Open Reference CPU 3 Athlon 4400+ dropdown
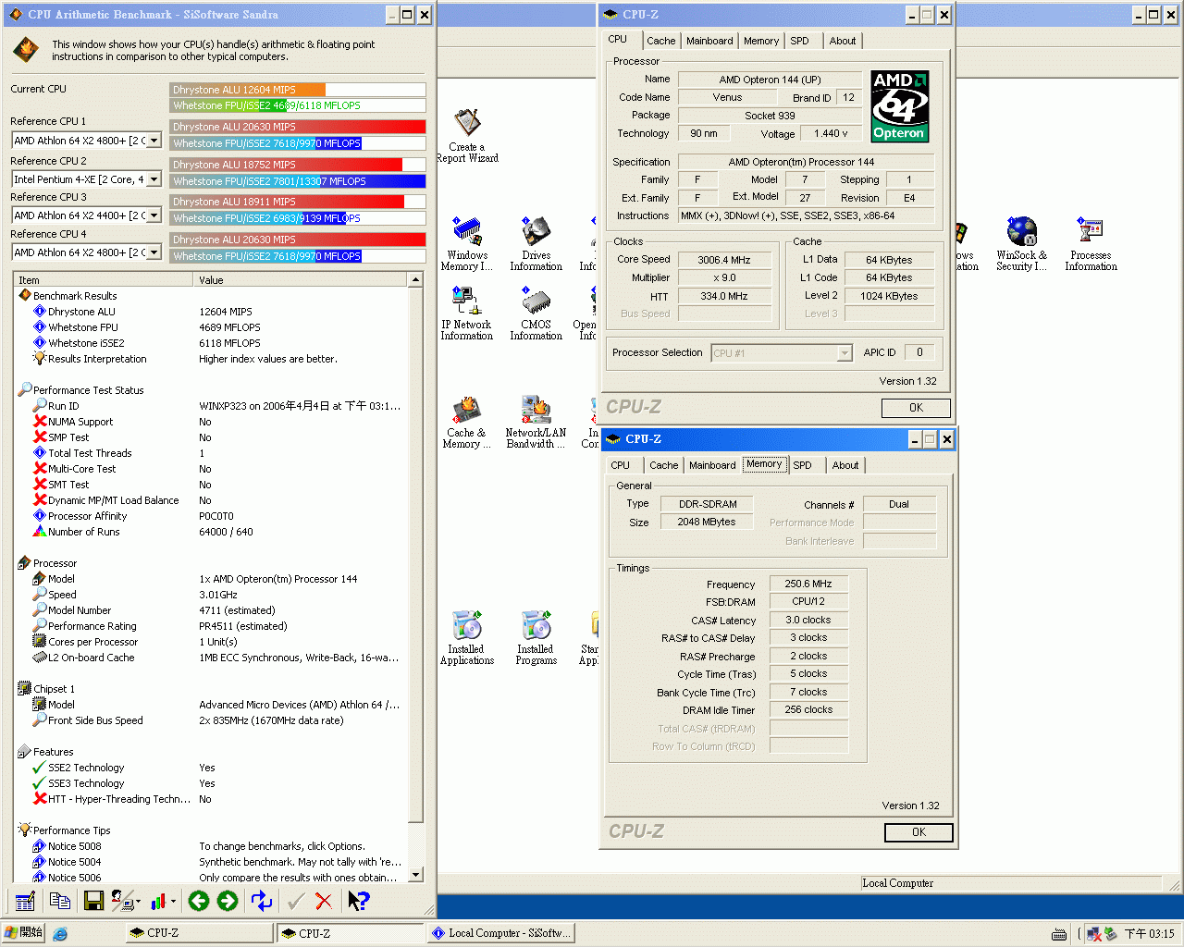The height and width of the screenshot is (947, 1184). (154, 215)
